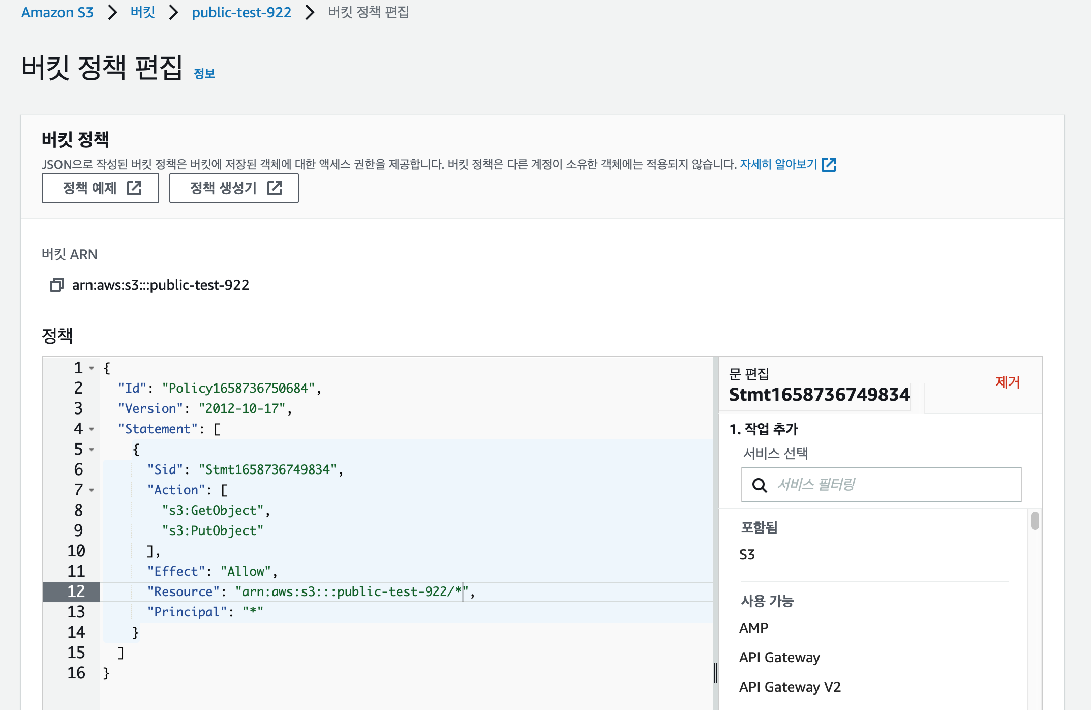Click external link icon on 정책 예제 button
Image resolution: width=1091 pixels, height=710 pixels.
134,188
